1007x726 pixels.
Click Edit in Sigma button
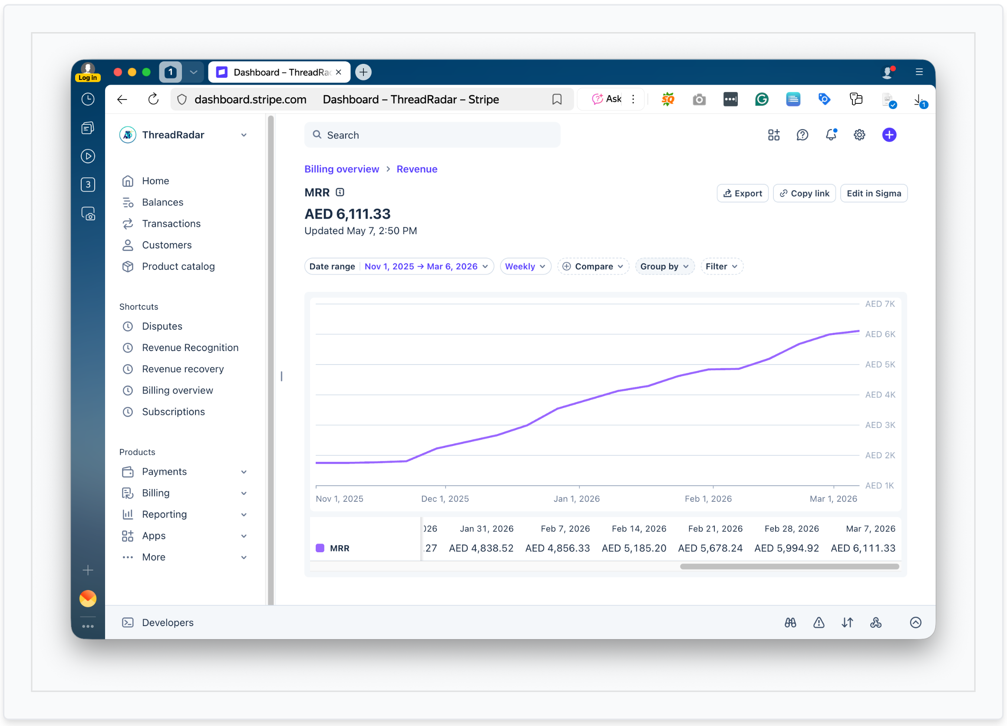[874, 193]
